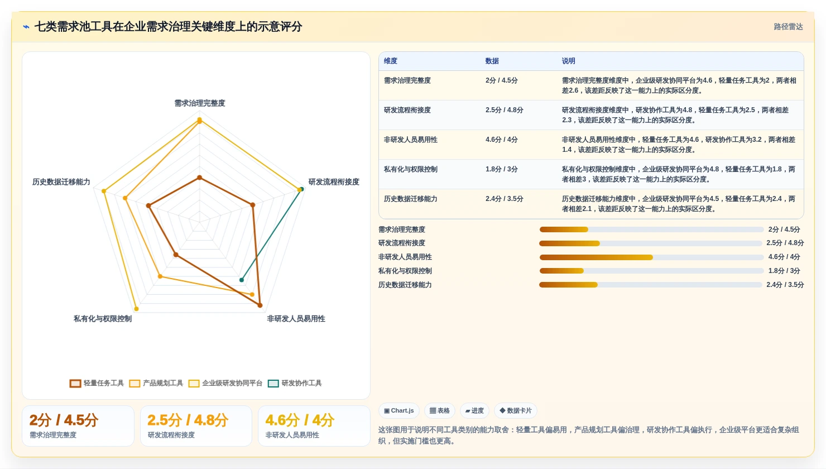This screenshot has height=469, width=826.
Task: Click radar axis label 研发流程衔接度
Action: pos(334,182)
